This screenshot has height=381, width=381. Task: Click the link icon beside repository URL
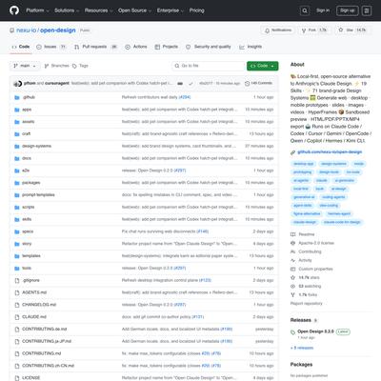coord(292,152)
